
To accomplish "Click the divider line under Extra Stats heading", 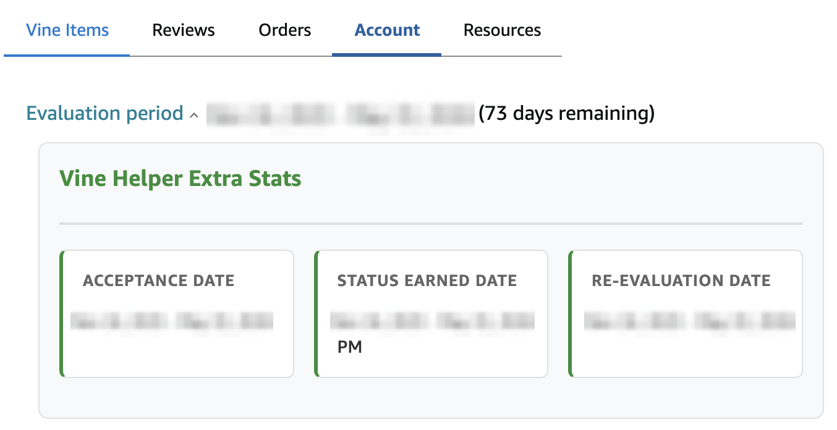I will click(431, 223).
